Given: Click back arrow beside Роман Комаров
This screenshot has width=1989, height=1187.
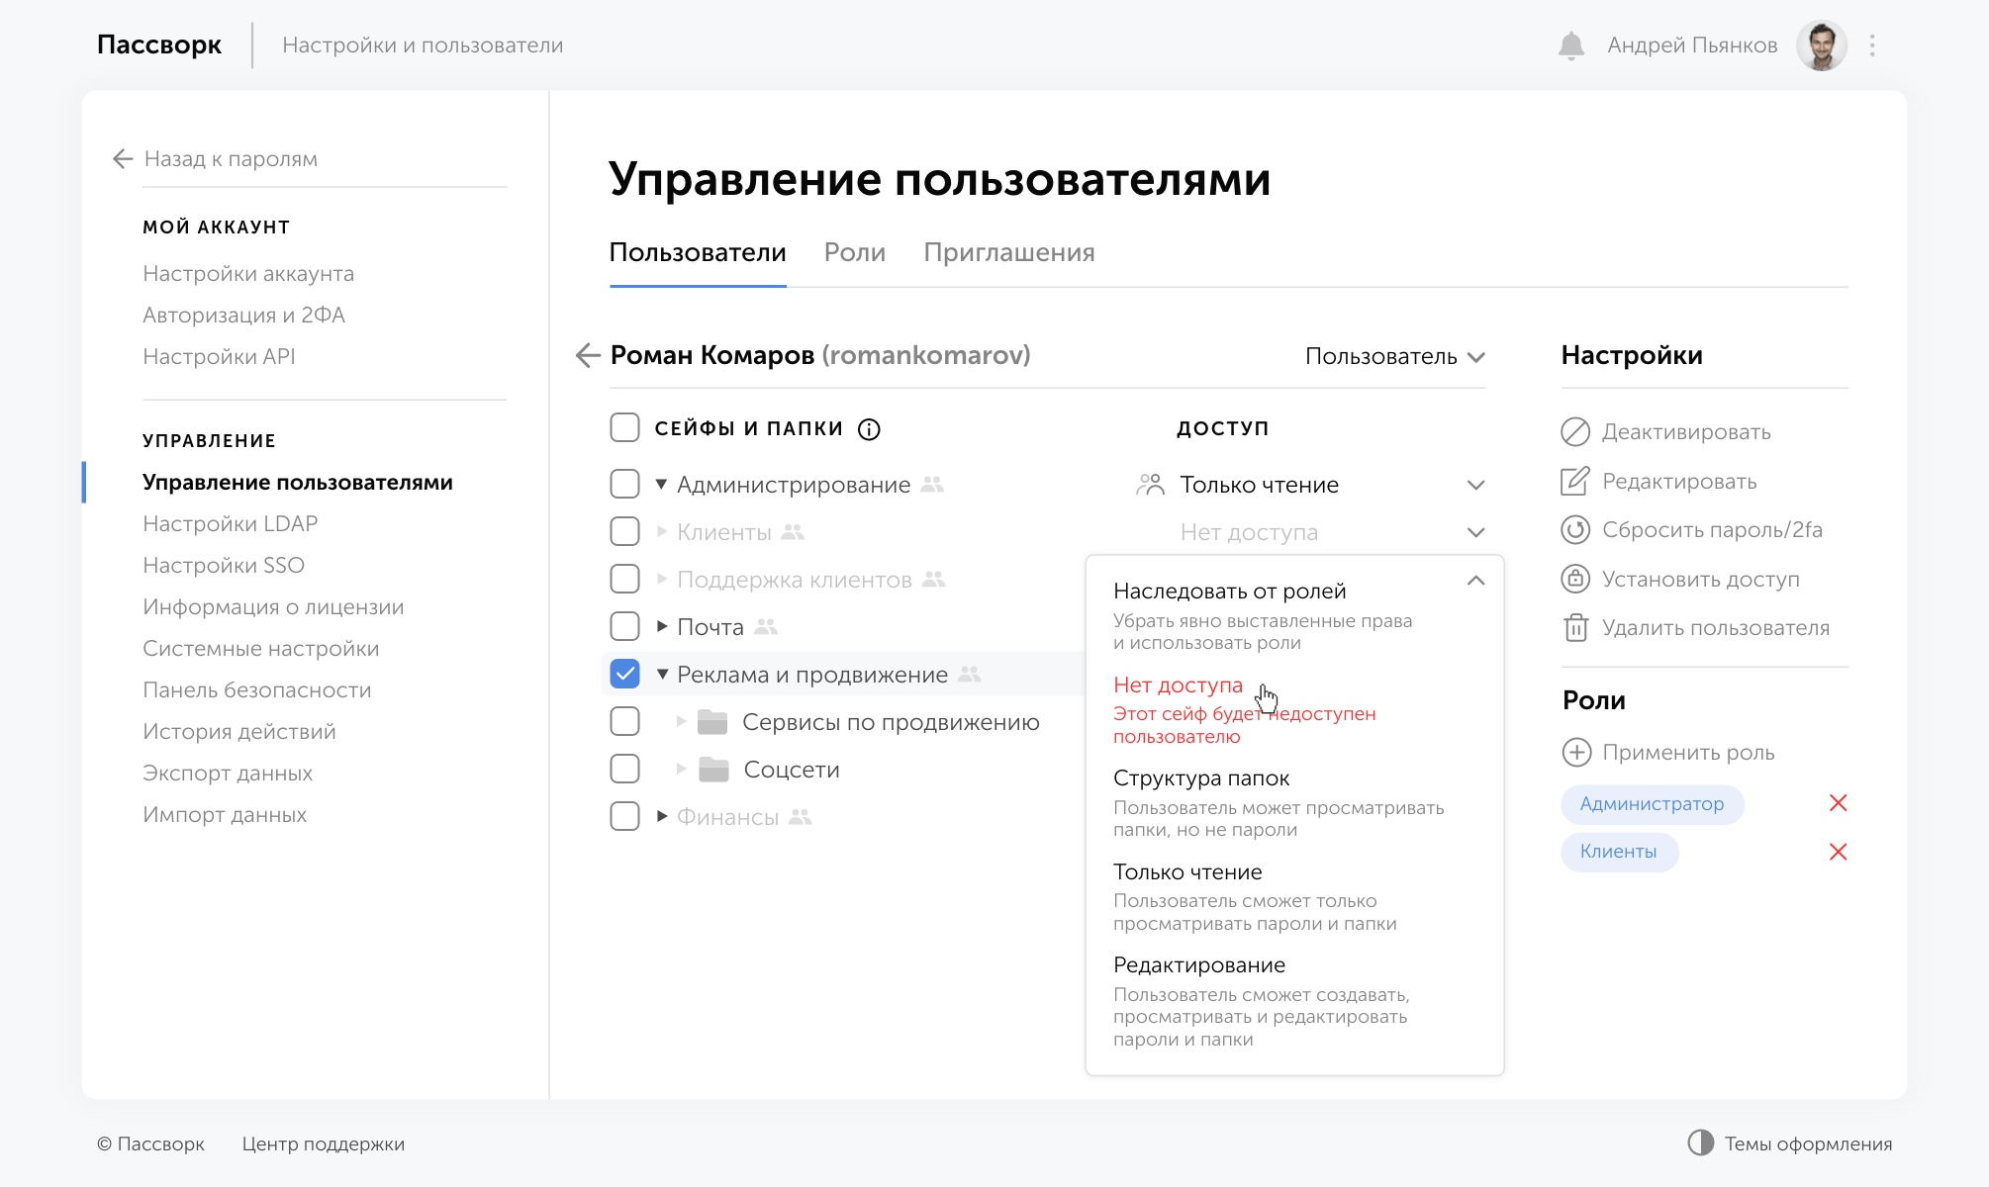Looking at the screenshot, I should point(588,355).
